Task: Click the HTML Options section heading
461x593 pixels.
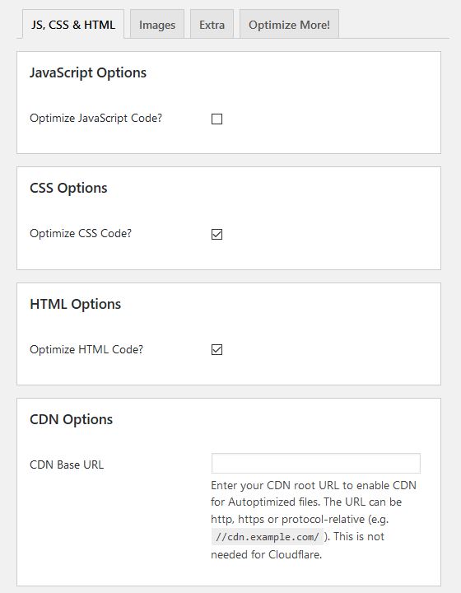Action: tap(75, 304)
